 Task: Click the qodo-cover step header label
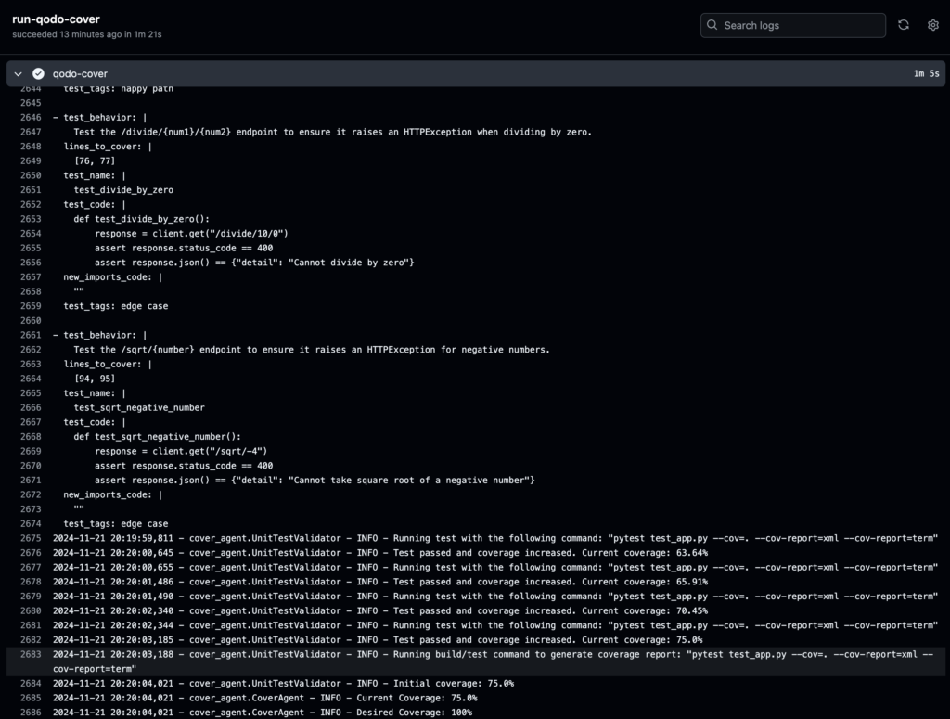point(80,73)
